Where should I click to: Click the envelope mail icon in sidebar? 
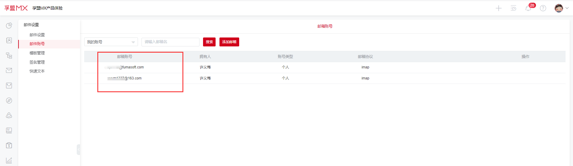point(9,70)
